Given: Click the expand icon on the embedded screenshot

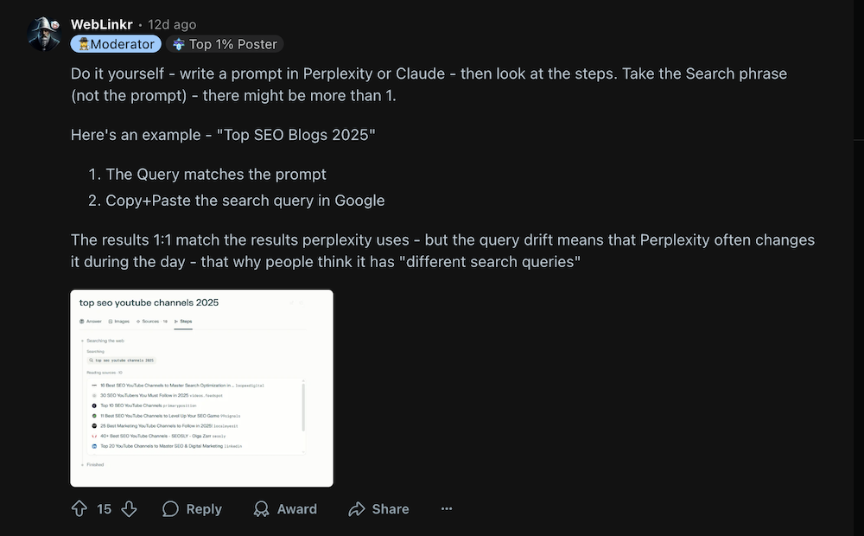Looking at the screenshot, I should (292, 303).
